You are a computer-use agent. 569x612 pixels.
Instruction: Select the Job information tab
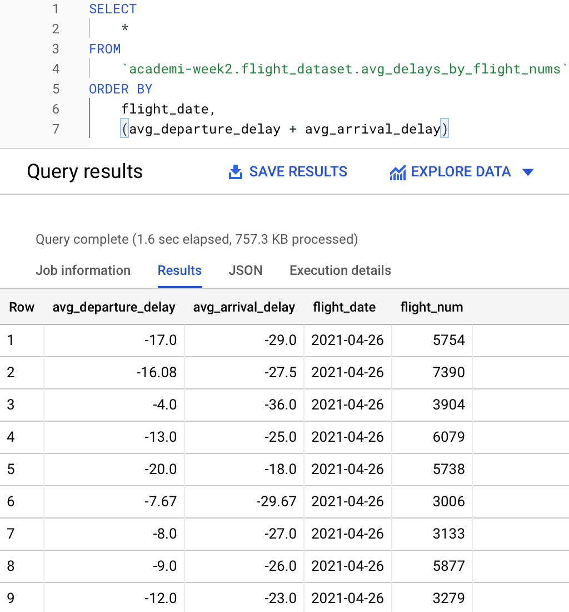click(x=83, y=270)
